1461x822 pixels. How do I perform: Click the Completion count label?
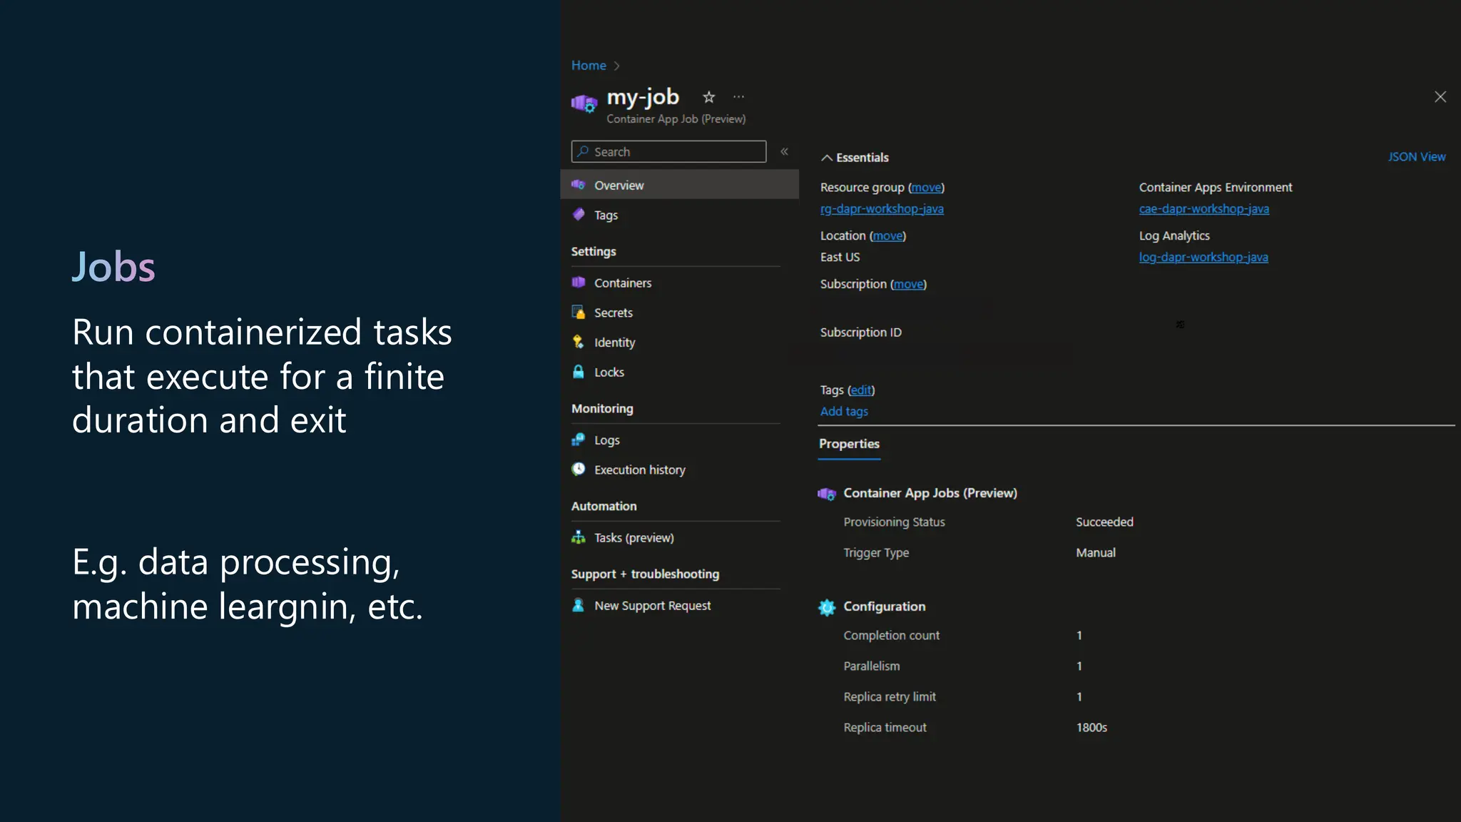tap(891, 636)
